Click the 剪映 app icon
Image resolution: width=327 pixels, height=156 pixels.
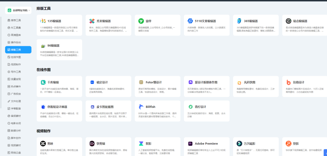[43, 144]
